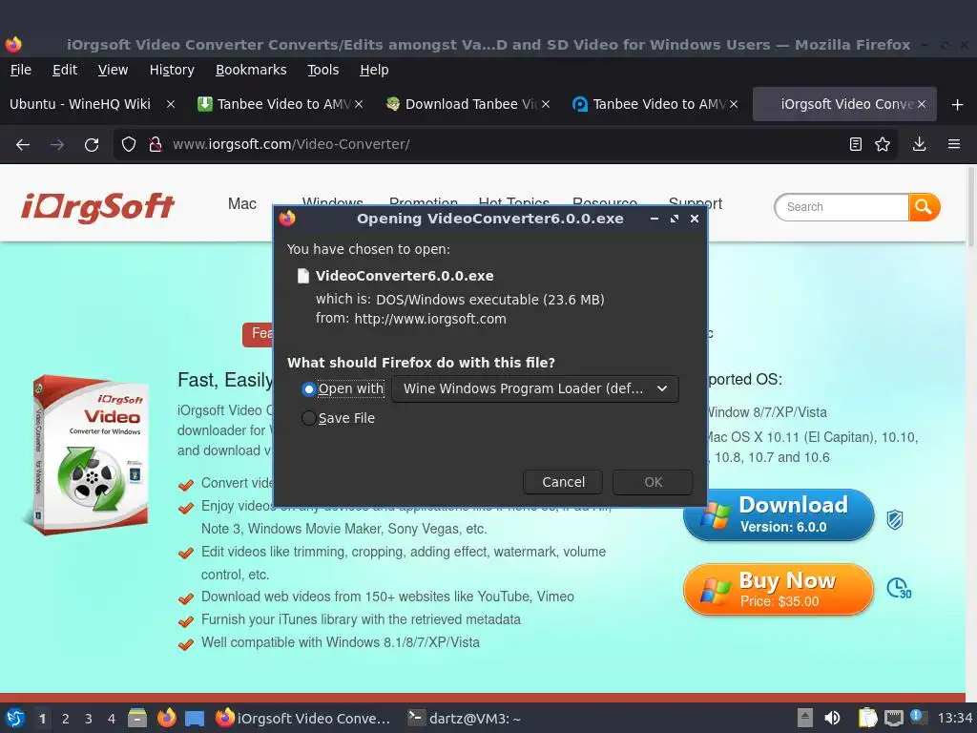Open the dartz@VM3 terminal taskbar entry
Viewport: 977px width, 733px height.
[465, 719]
